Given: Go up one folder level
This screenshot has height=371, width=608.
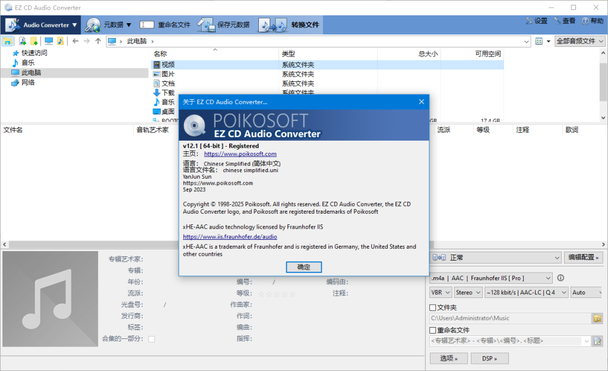Looking at the screenshot, I should tap(98, 41).
